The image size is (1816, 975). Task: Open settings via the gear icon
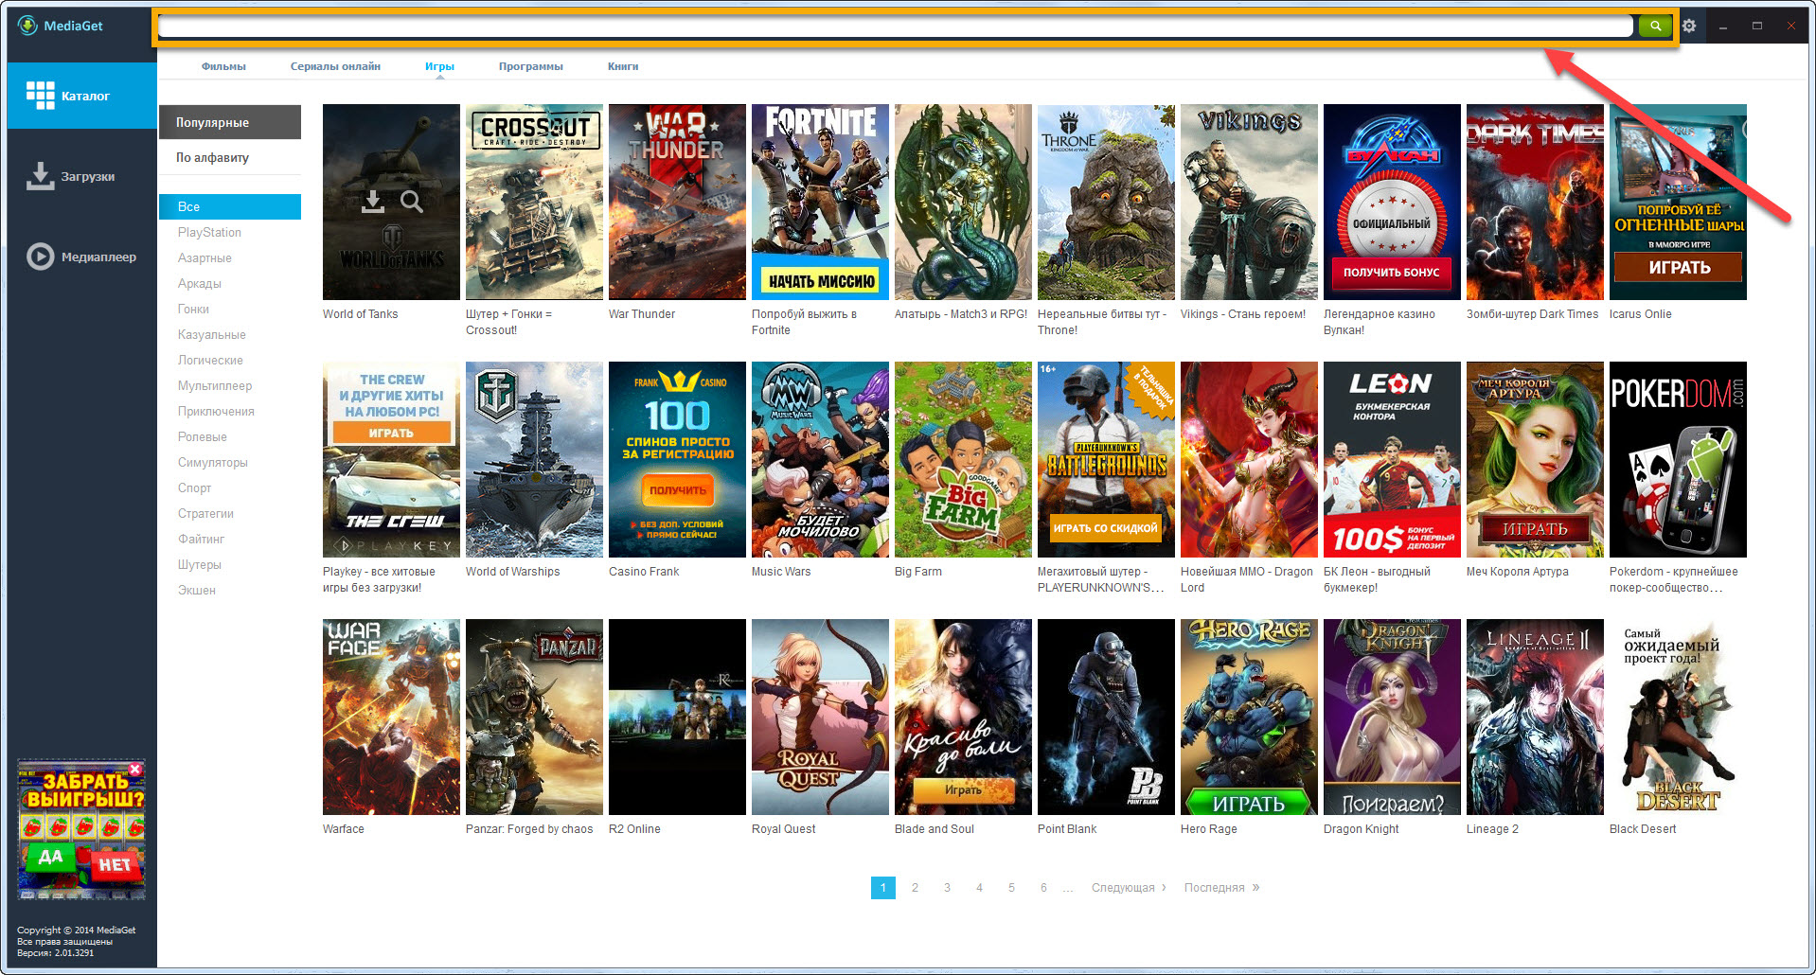click(x=1689, y=27)
